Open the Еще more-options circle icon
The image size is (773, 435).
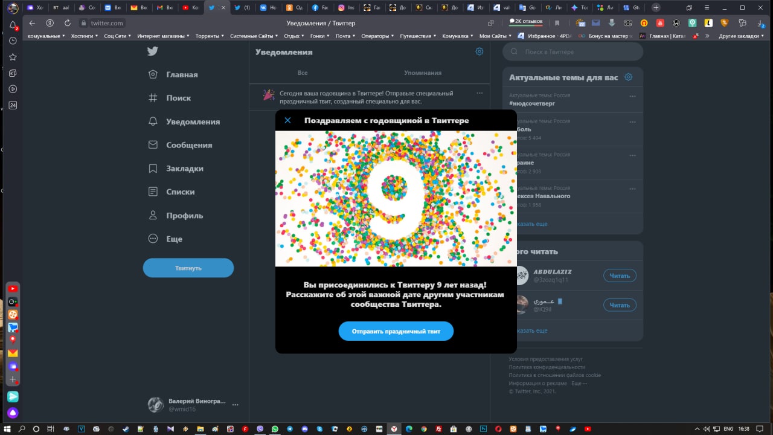(x=153, y=239)
